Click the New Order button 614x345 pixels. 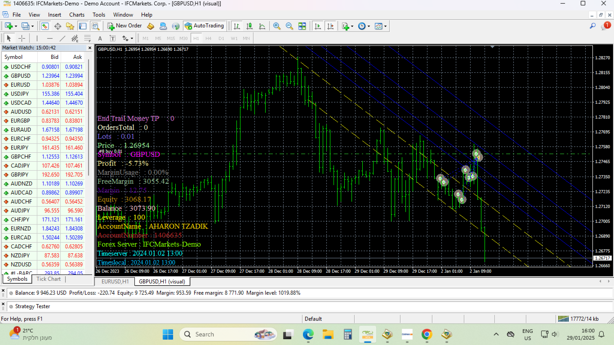pyautogui.click(x=125, y=26)
